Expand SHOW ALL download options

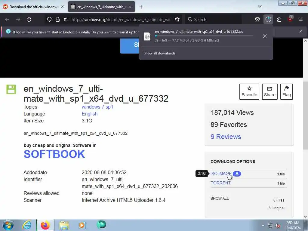[x=220, y=199]
